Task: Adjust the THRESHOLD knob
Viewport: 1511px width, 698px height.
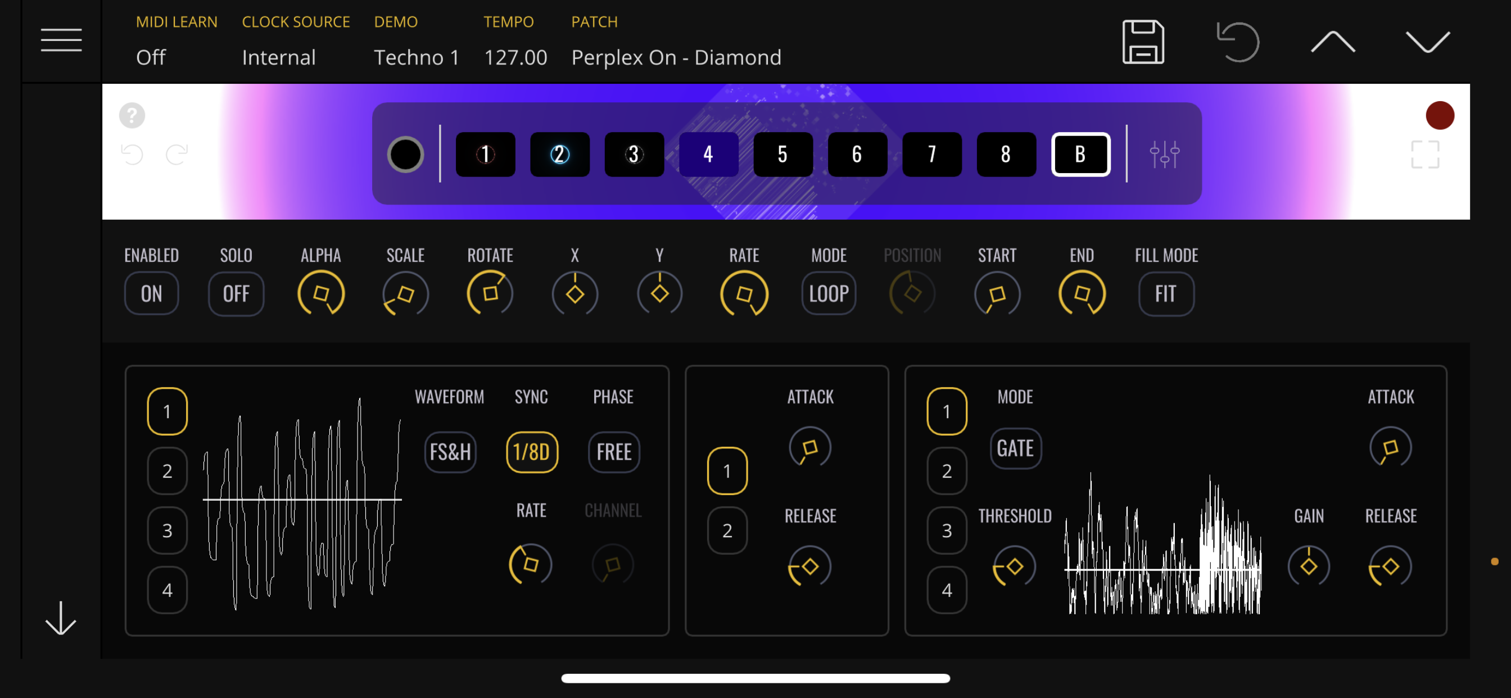Action: (1014, 566)
